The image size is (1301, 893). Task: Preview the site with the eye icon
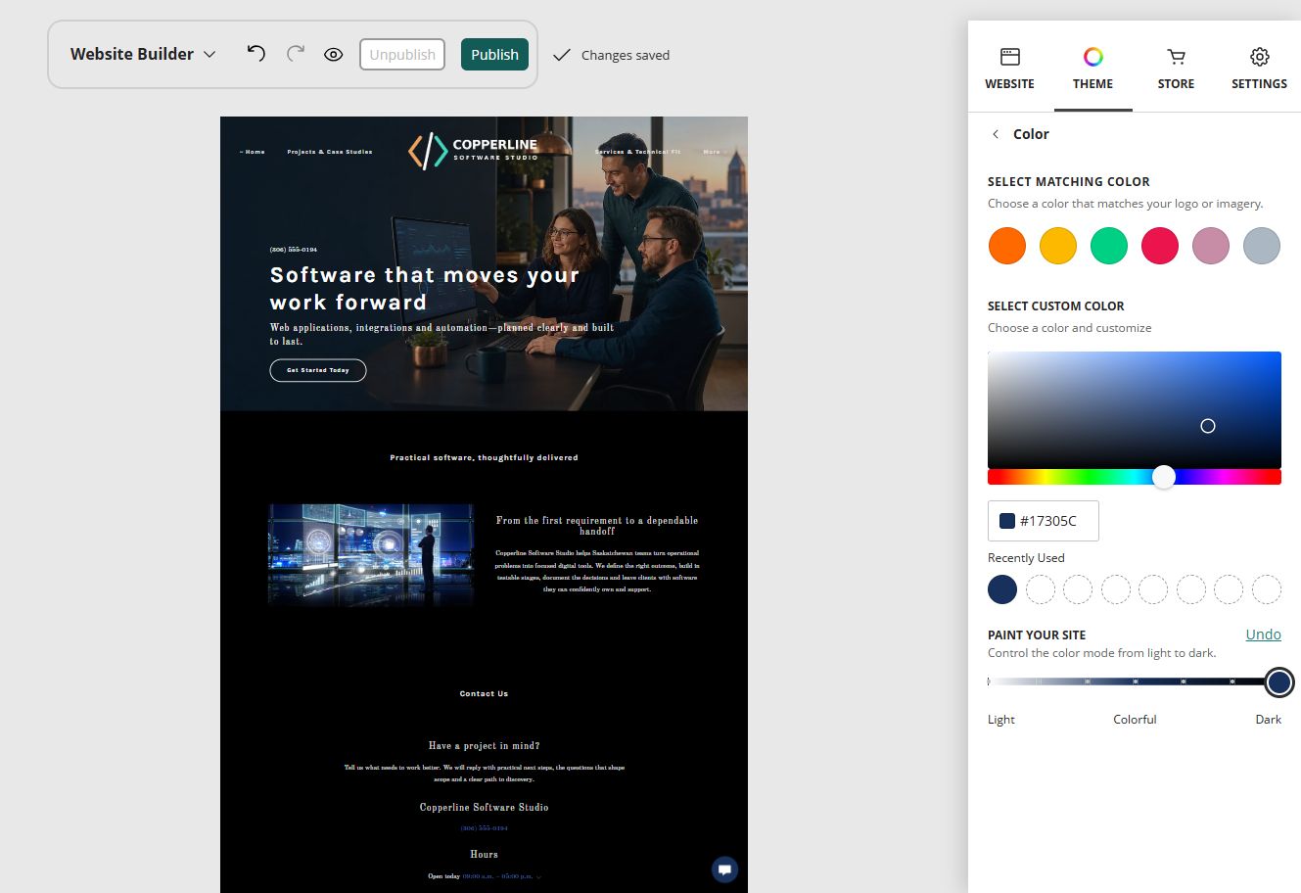[x=333, y=55]
